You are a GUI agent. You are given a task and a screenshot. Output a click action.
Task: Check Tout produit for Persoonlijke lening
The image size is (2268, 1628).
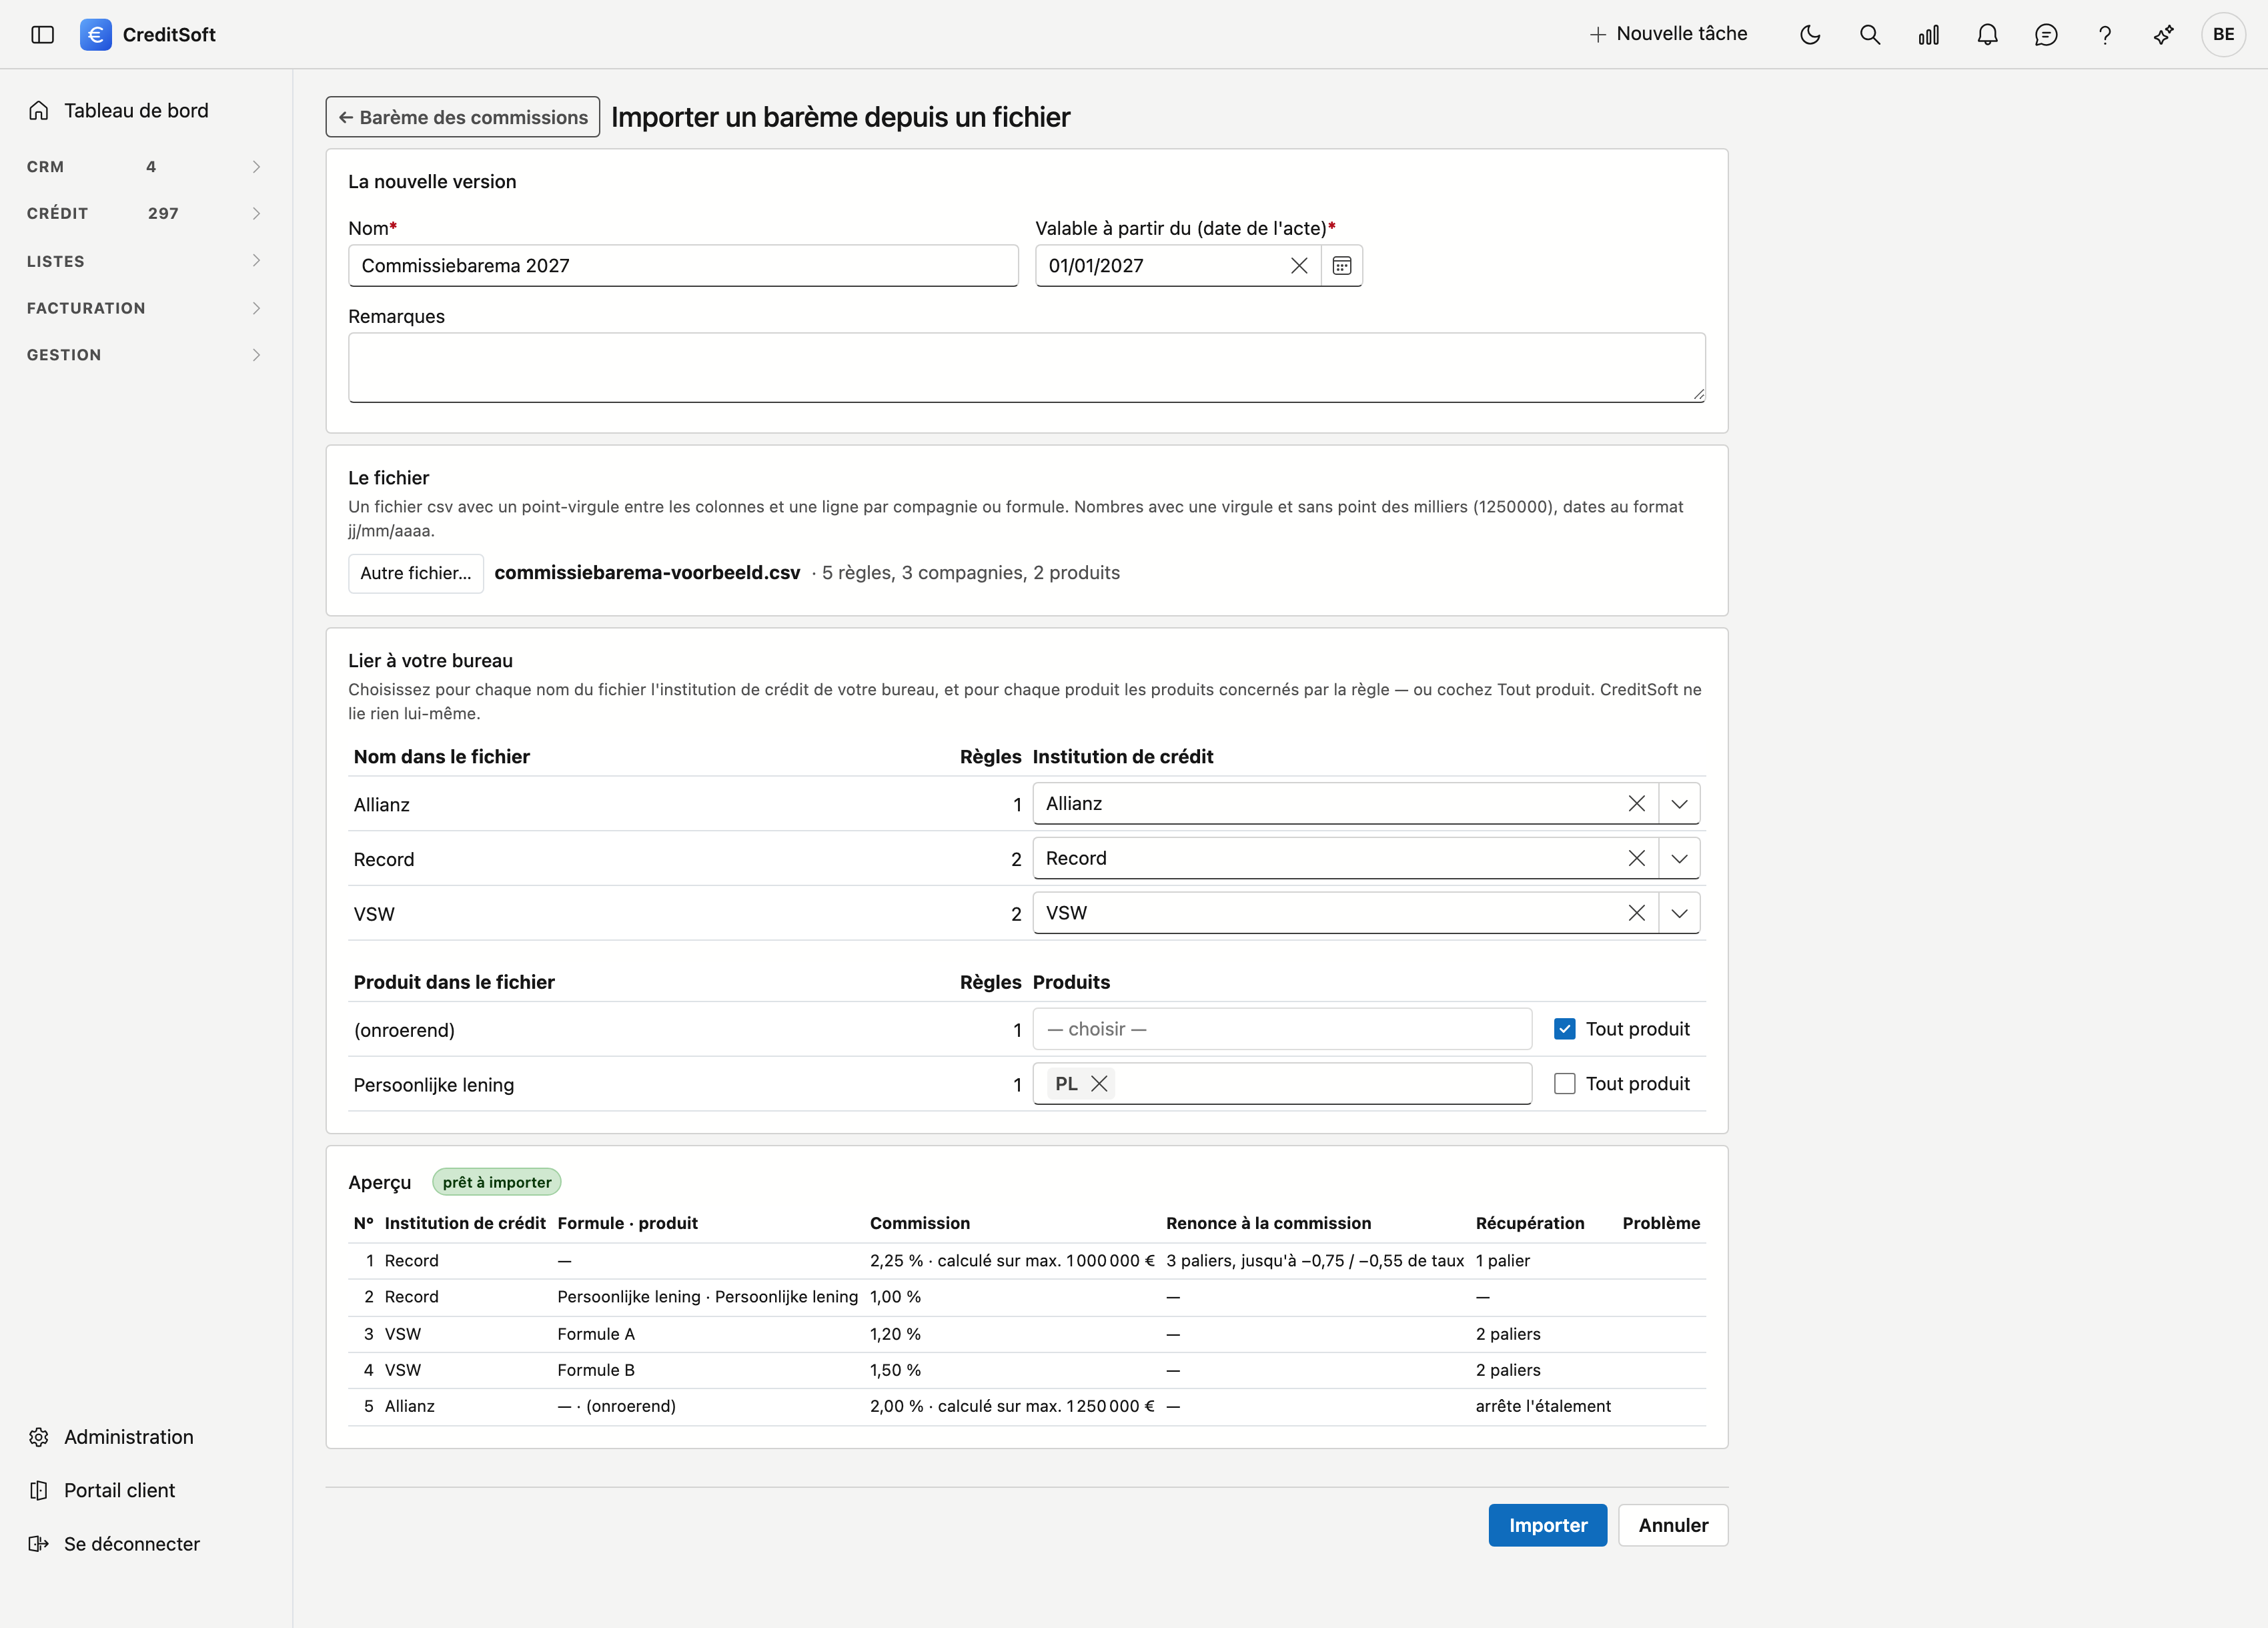coord(1564,1084)
